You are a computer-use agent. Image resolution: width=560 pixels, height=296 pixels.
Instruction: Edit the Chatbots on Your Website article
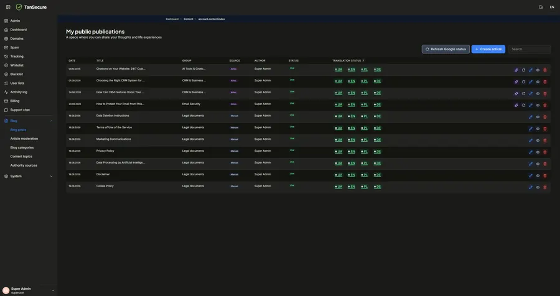(531, 70)
